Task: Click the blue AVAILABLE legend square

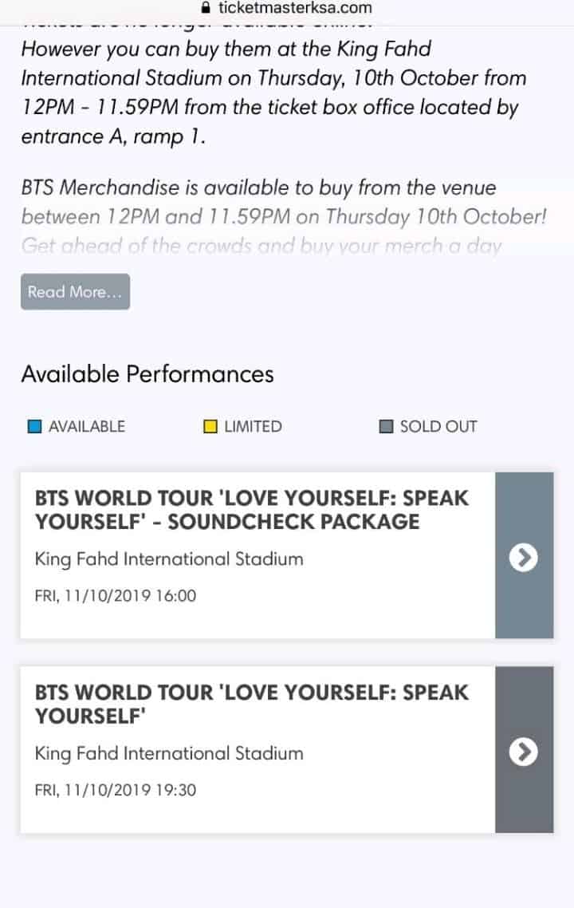Action: (34, 427)
